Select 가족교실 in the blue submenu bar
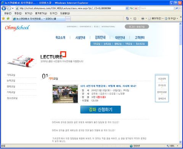 point(128,44)
